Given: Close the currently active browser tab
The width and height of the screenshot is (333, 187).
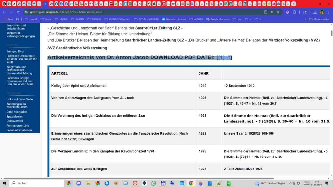Looking at the screenshot, I should [45, 4].
